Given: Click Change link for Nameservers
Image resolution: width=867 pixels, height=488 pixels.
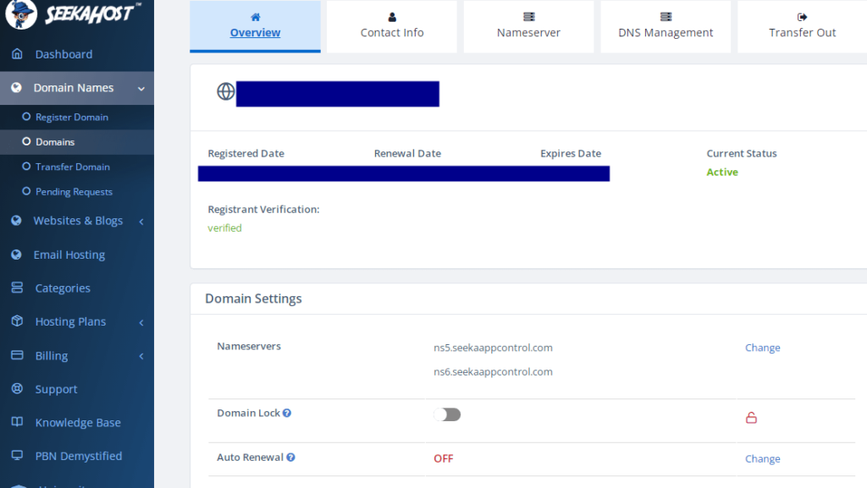Looking at the screenshot, I should [763, 348].
